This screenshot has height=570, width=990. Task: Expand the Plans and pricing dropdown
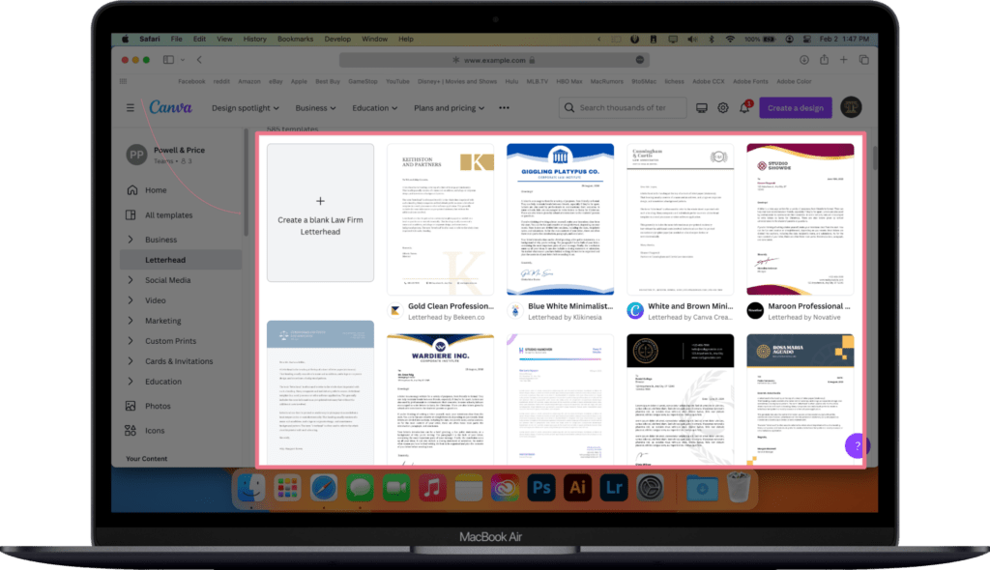(449, 108)
